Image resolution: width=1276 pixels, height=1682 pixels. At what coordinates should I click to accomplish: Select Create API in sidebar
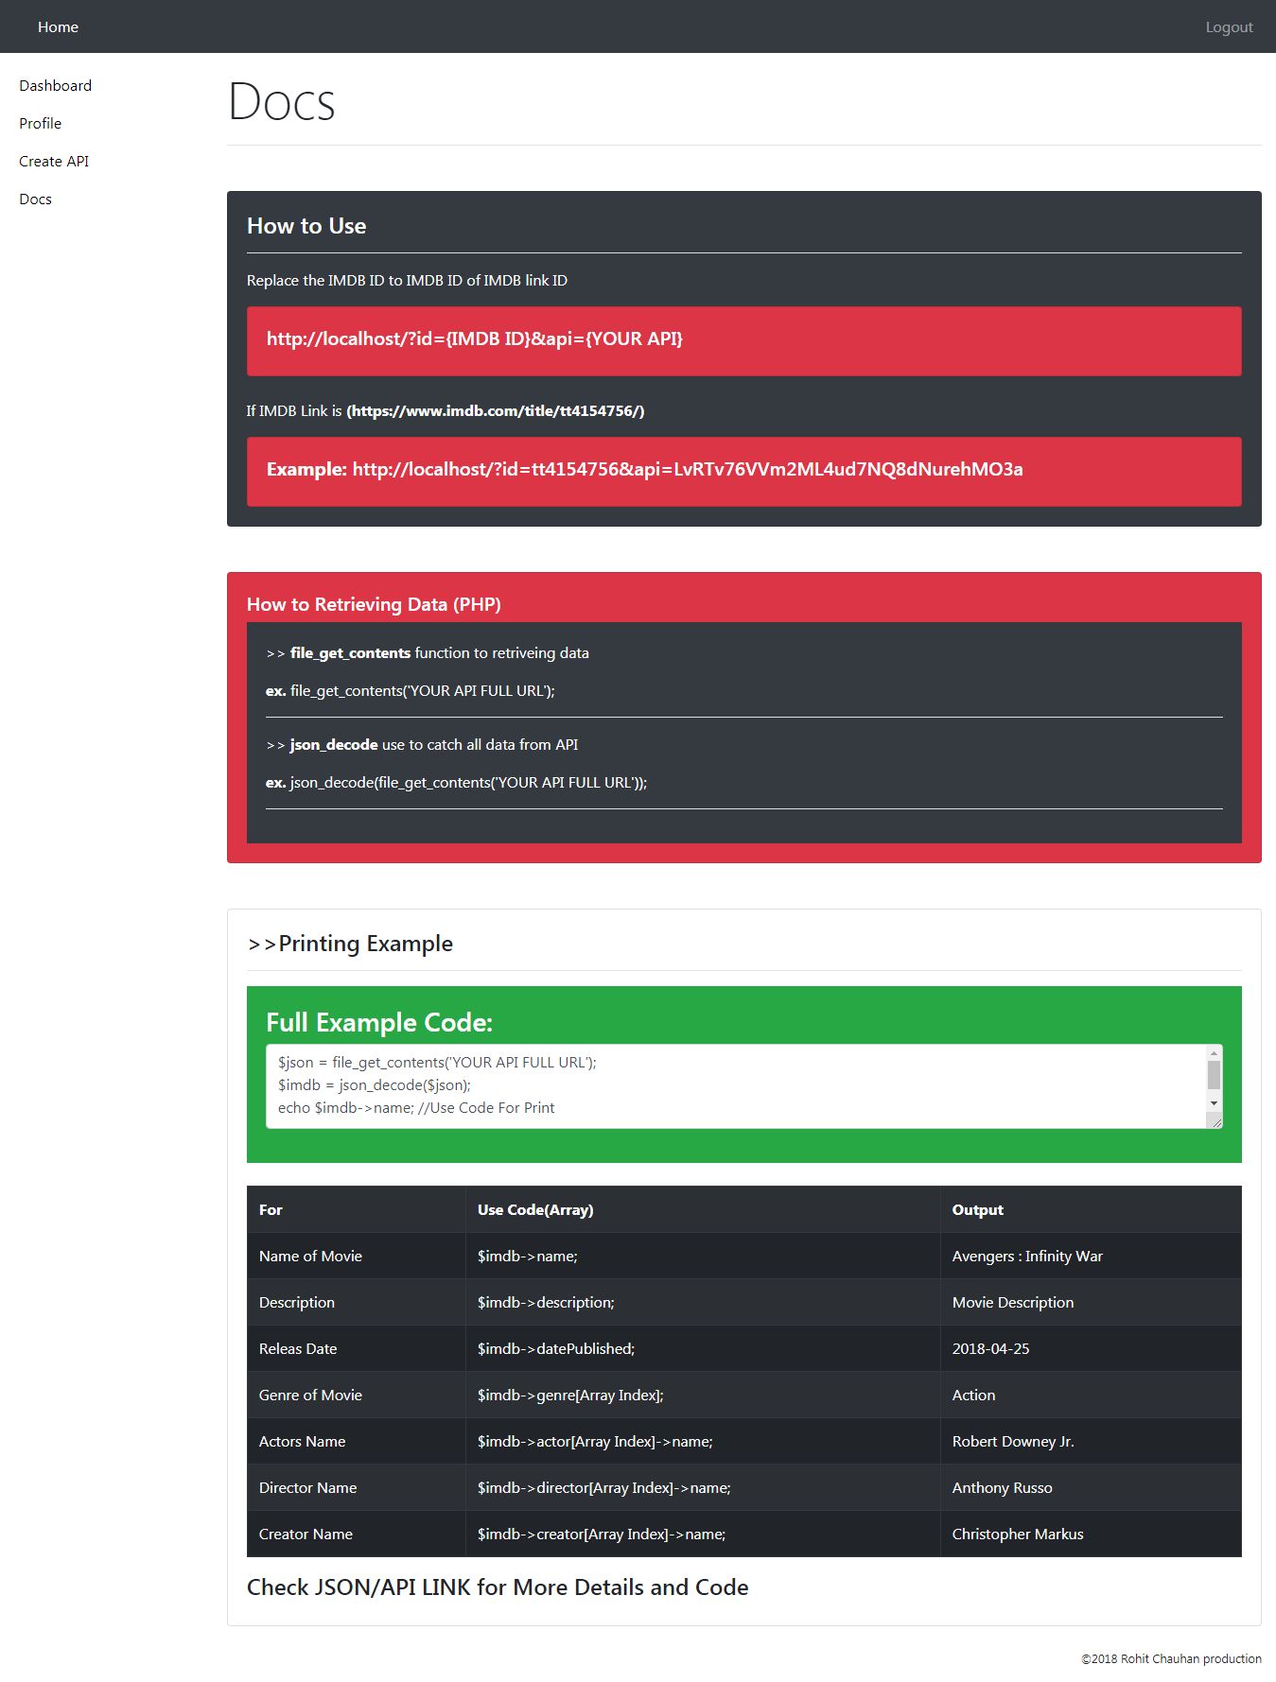coord(54,161)
